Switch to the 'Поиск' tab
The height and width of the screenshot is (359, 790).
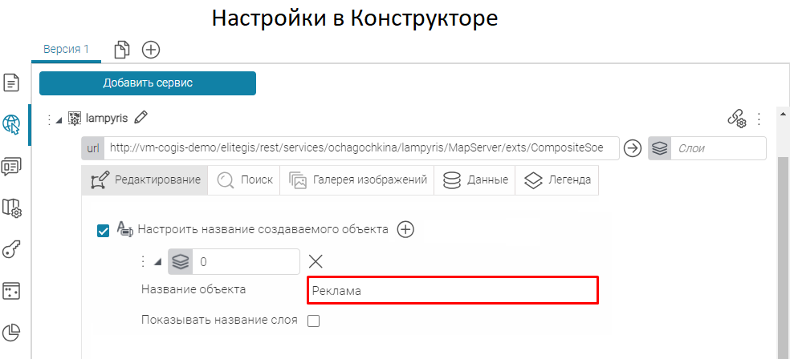(x=244, y=180)
